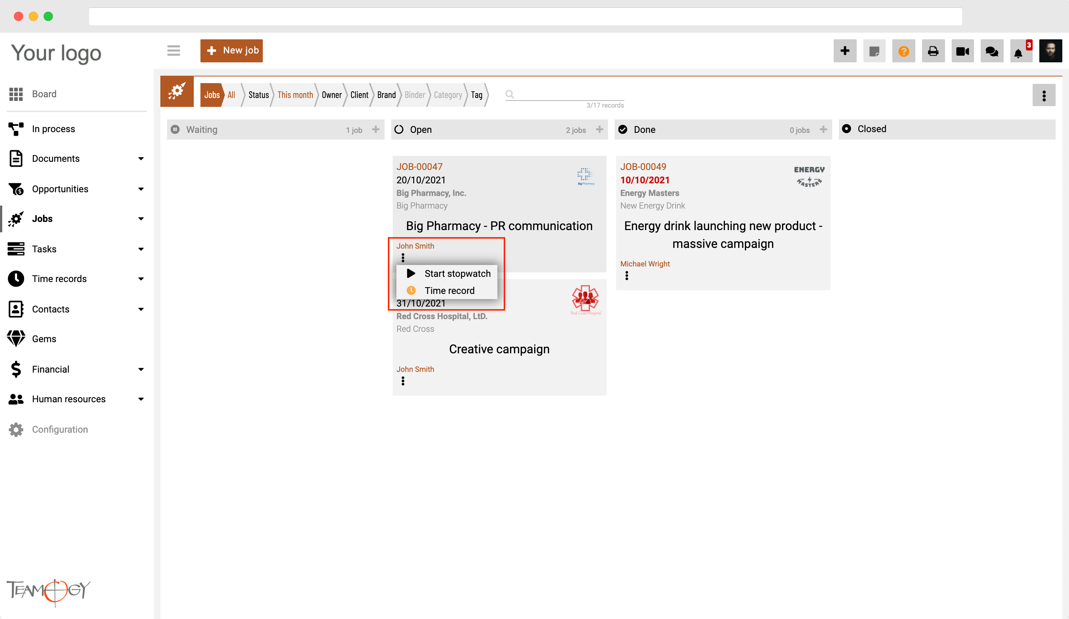
Task: Open the sticky note icon
Action: pos(874,51)
